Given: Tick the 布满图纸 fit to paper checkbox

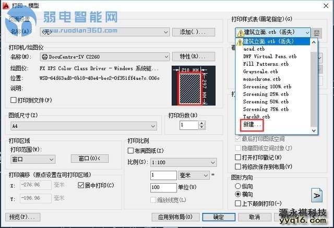Looking at the screenshot, I should point(131,150).
